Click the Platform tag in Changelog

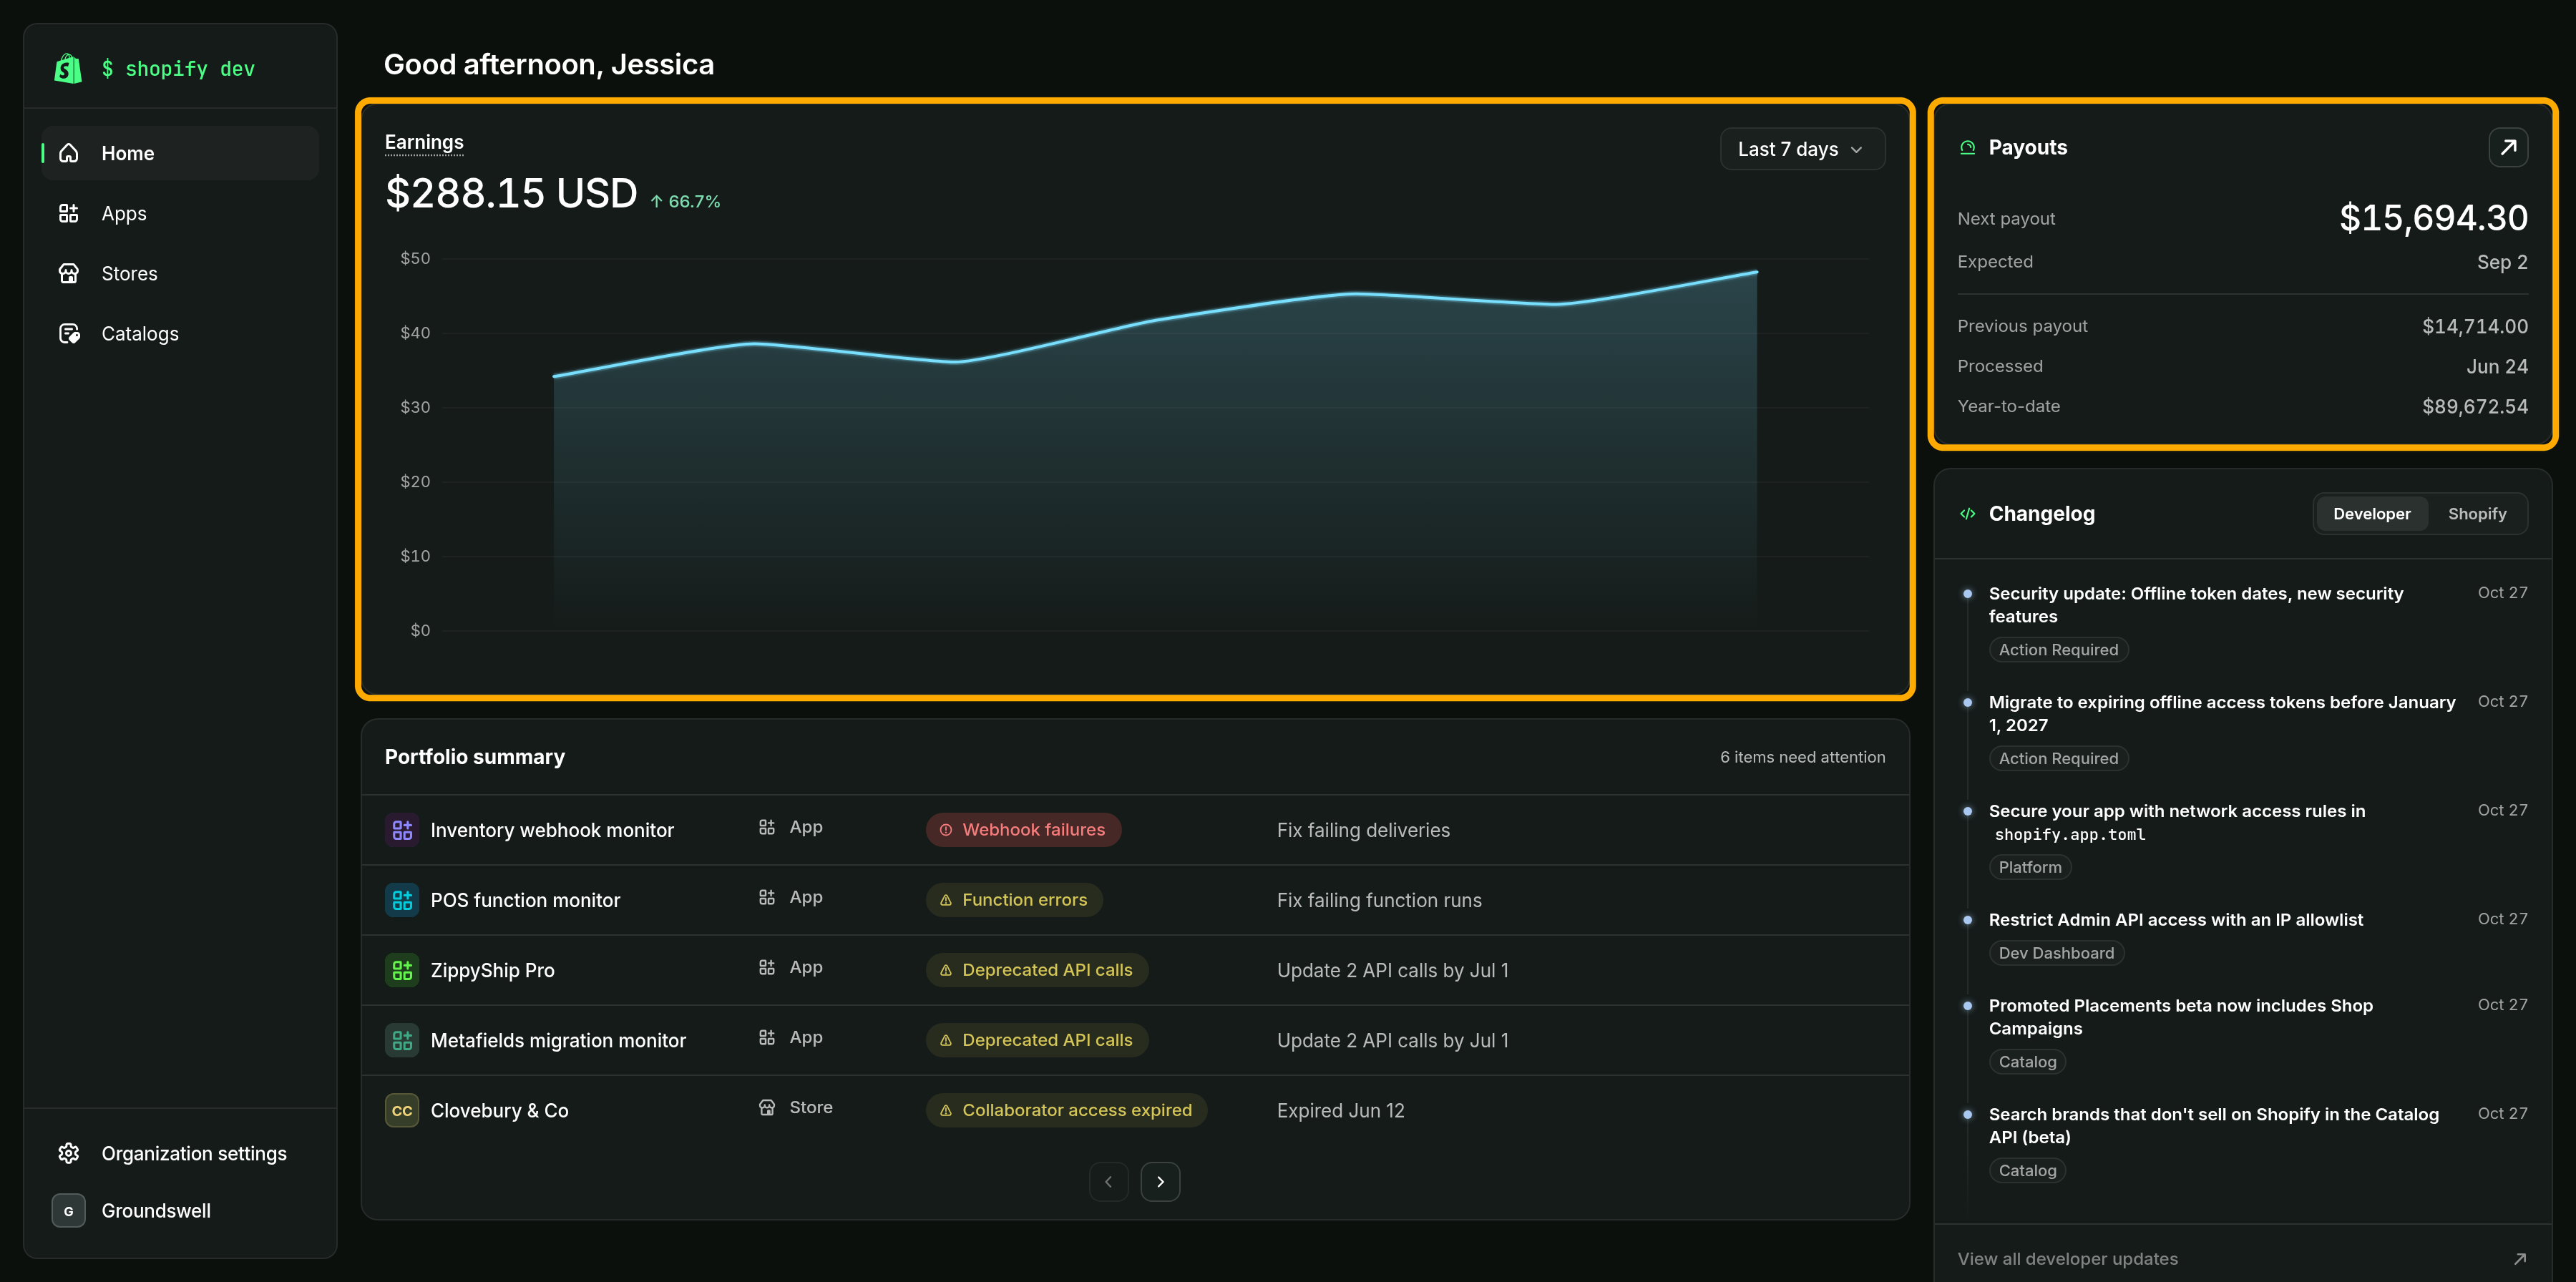click(x=2030, y=867)
